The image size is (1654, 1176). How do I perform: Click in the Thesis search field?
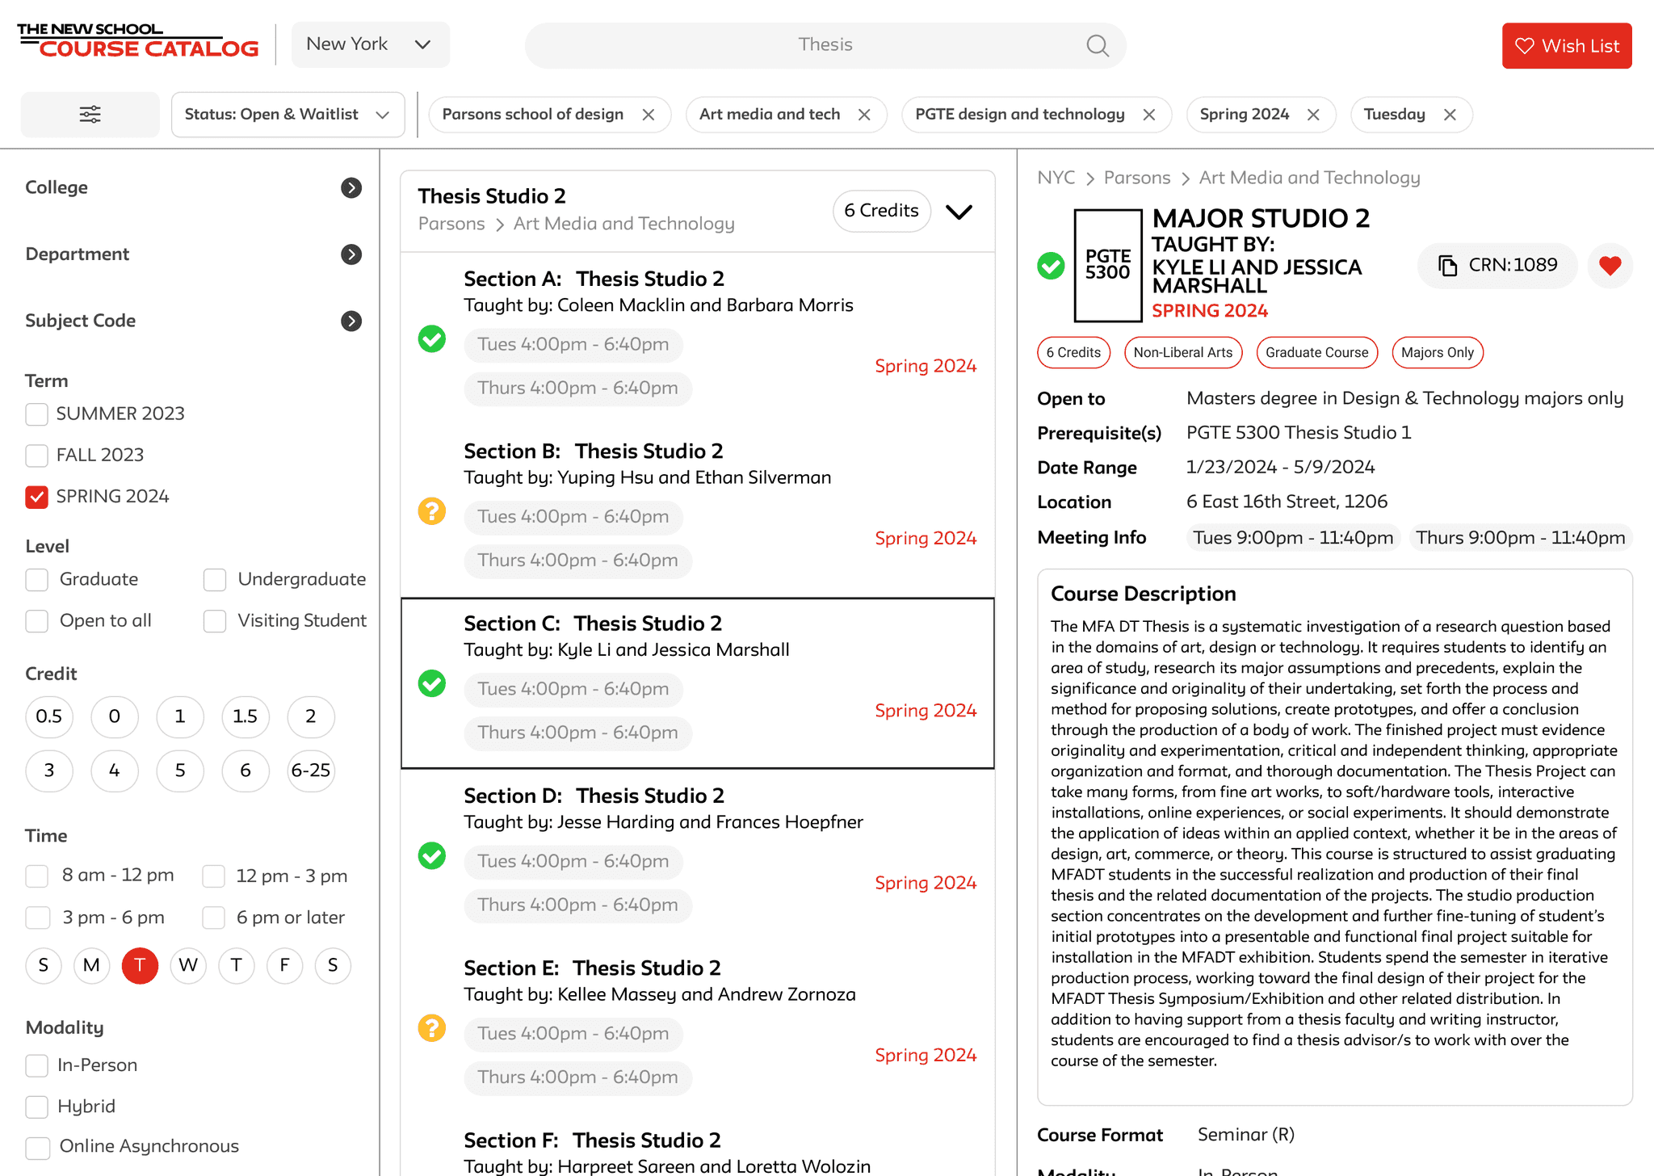pyautogui.click(x=825, y=45)
